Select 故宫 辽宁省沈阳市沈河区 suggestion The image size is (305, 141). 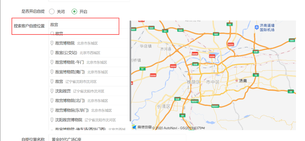[89, 81]
